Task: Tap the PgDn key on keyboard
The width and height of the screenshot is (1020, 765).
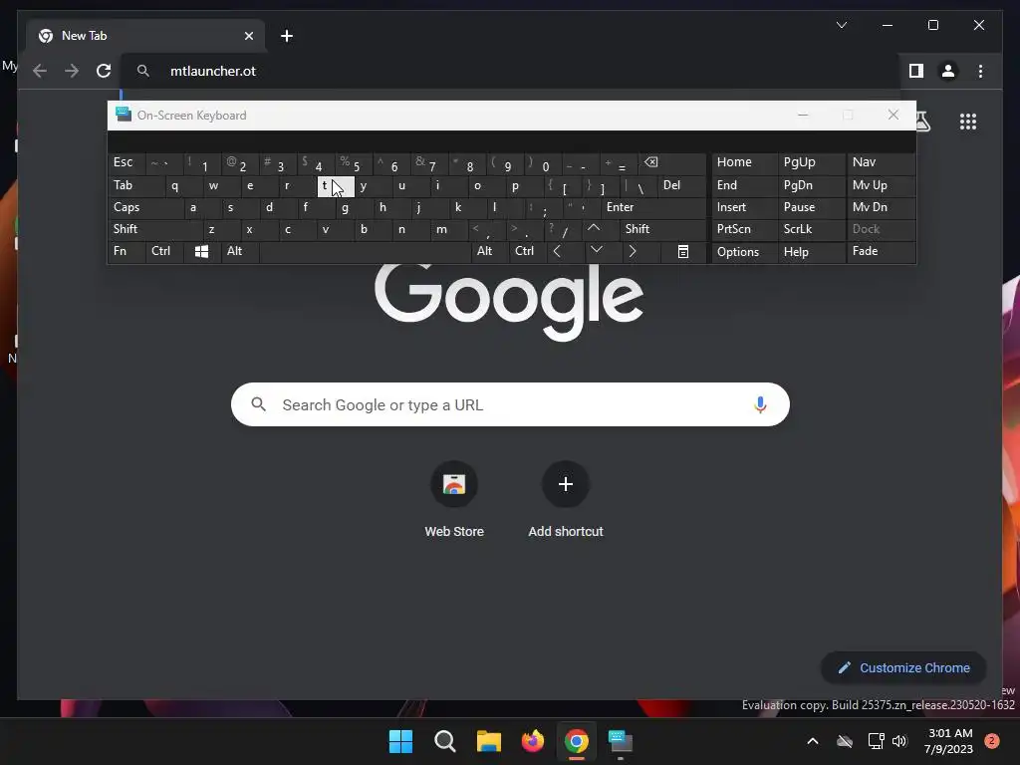Action: [811, 185]
